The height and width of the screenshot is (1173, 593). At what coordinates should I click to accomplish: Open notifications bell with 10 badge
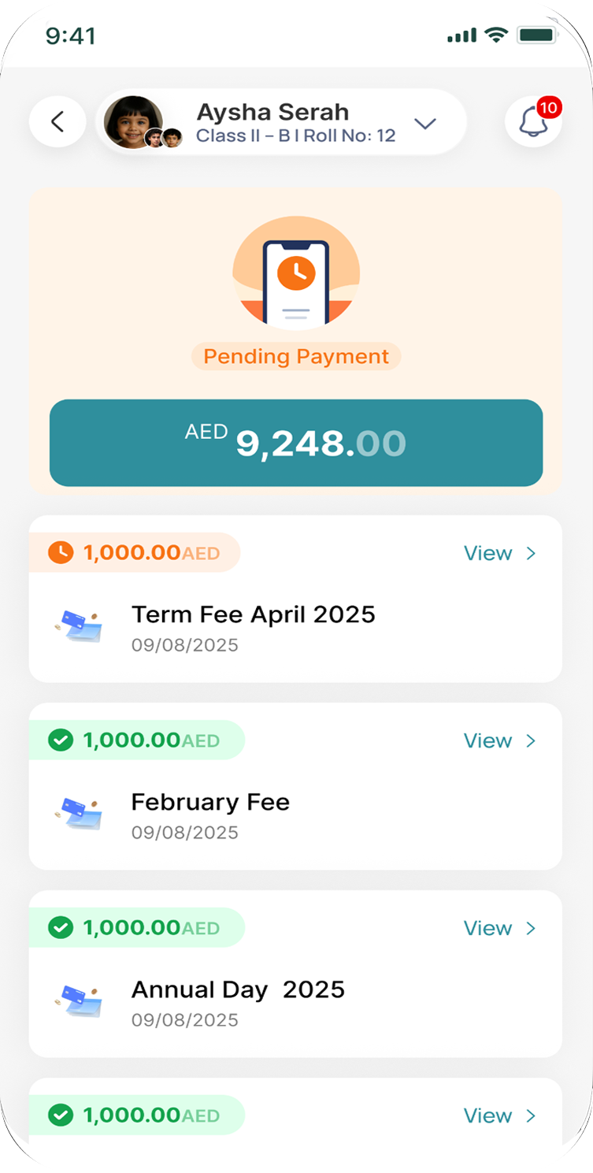533,122
